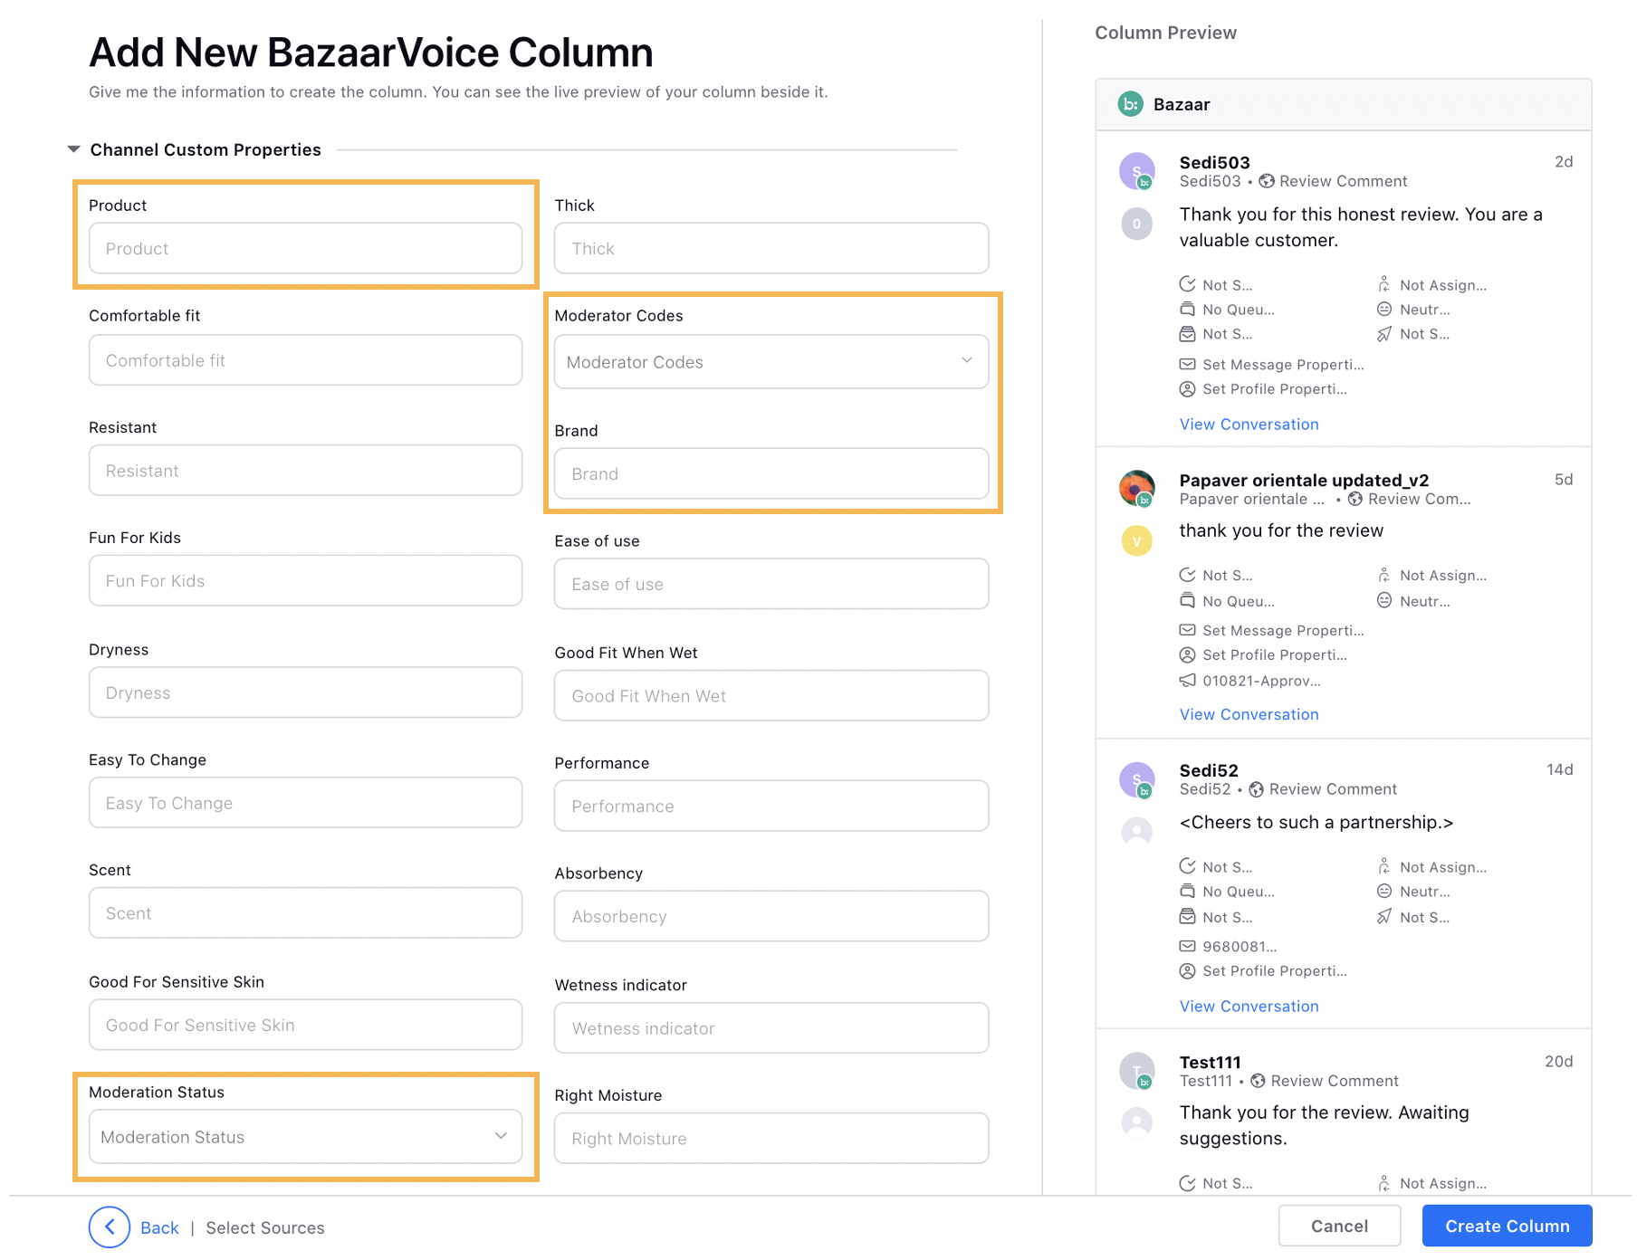Click Sedi52's profile avatar
This screenshot has width=1637, height=1260.
[1137, 780]
